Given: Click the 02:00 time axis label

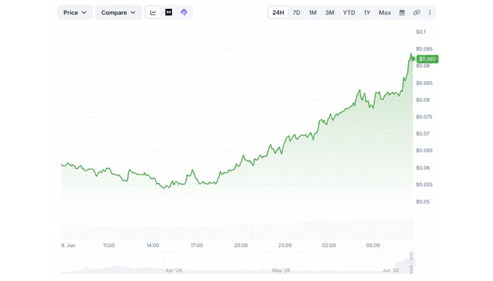Looking at the screenshot, I should coord(329,245).
